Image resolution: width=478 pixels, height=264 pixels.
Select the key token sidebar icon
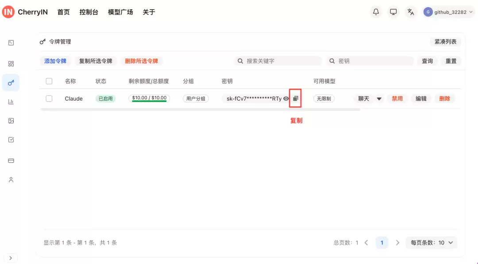tap(11, 83)
